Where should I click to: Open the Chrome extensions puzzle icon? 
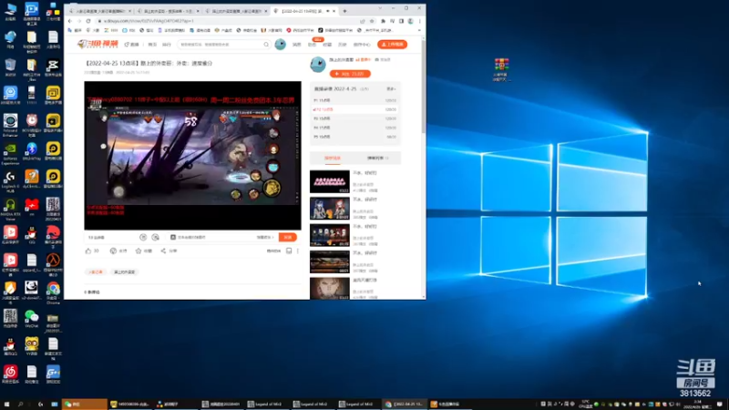pos(383,21)
